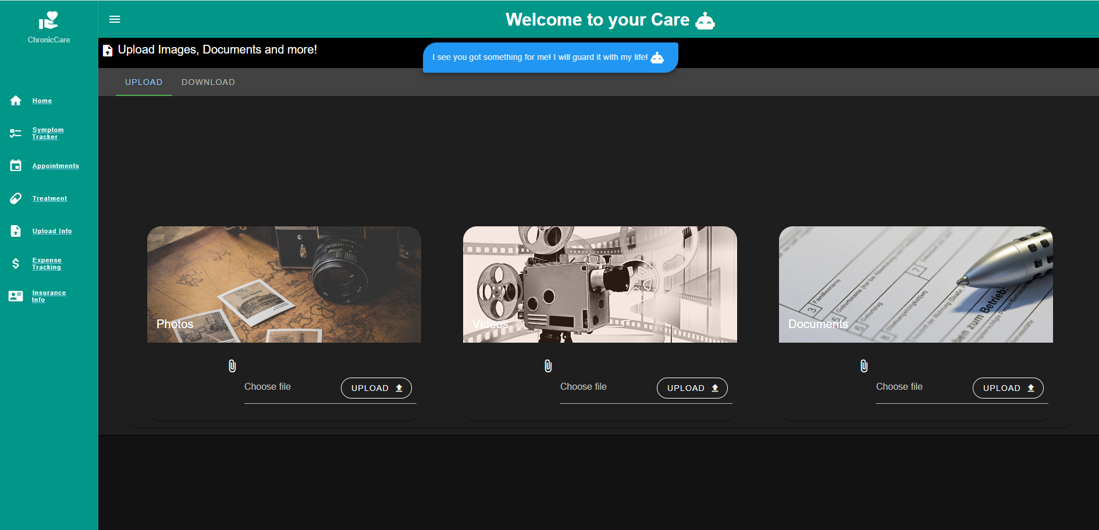The image size is (1099, 530).
Task: Click the Videos film projector thumbnail
Action: tap(600, 284)
